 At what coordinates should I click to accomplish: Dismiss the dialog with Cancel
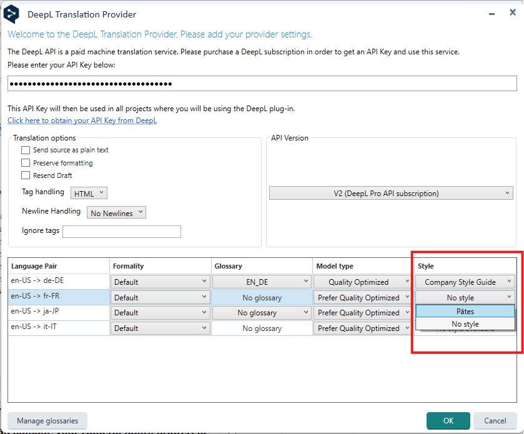click(495, 420)
